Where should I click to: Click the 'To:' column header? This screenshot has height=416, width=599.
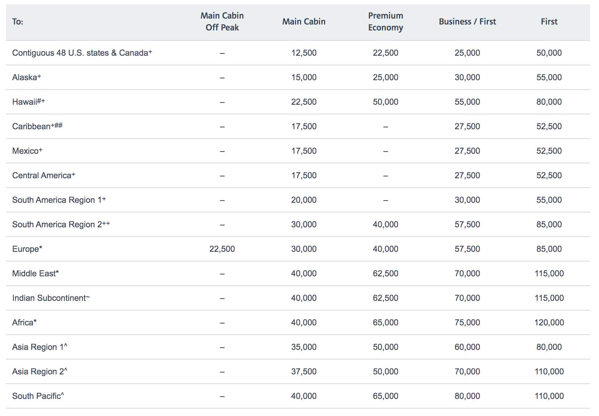pos(17,21)
